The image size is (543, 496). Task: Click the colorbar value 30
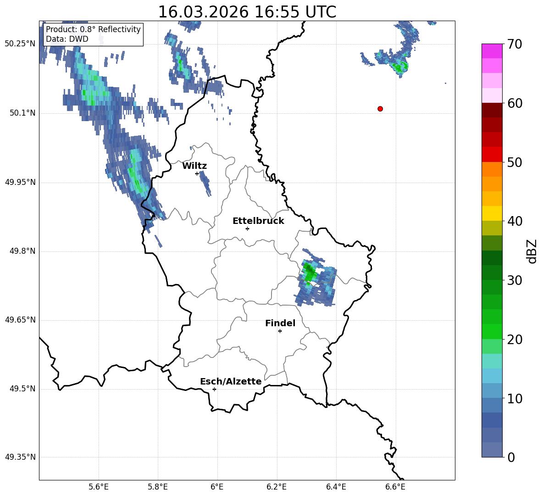pyautogui.click(x=515, y=280)
